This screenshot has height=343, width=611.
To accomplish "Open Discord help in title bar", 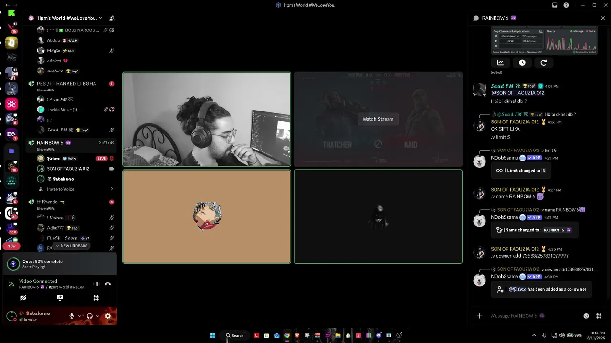I will [x=566, y=5].
